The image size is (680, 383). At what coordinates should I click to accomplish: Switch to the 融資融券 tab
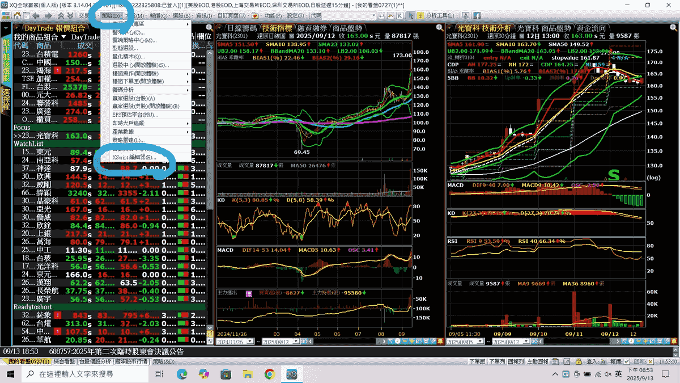(313, 28)
